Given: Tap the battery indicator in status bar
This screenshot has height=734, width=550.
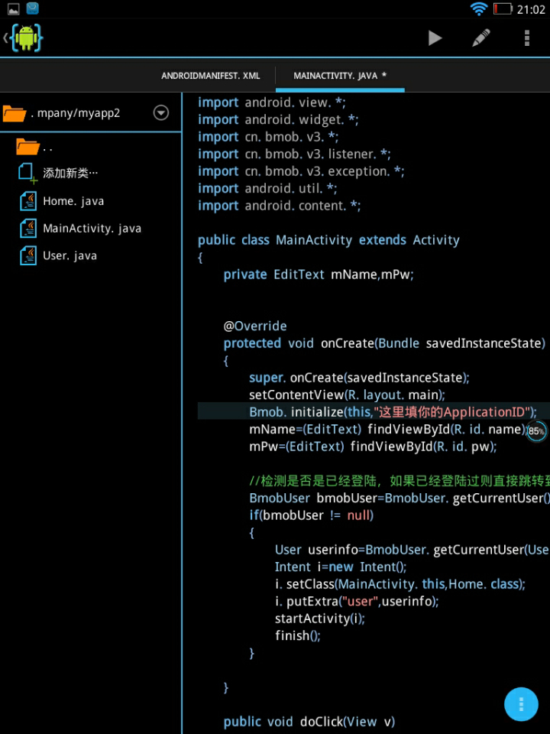Looking at the screenshot, I should point(503,9).
